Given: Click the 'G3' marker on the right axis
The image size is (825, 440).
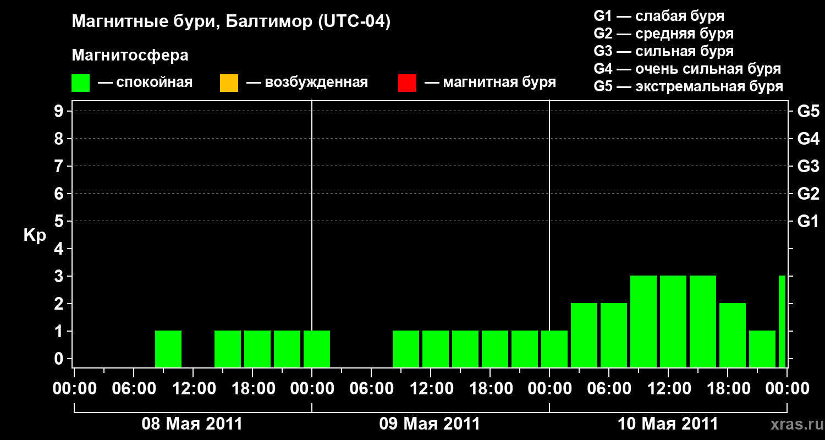Looking at the screenshot, I should click(808, 167).
